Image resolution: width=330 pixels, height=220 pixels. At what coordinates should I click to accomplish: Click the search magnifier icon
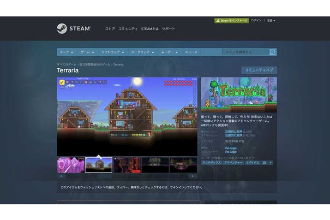pyautogui.click(x=272, y=52)
